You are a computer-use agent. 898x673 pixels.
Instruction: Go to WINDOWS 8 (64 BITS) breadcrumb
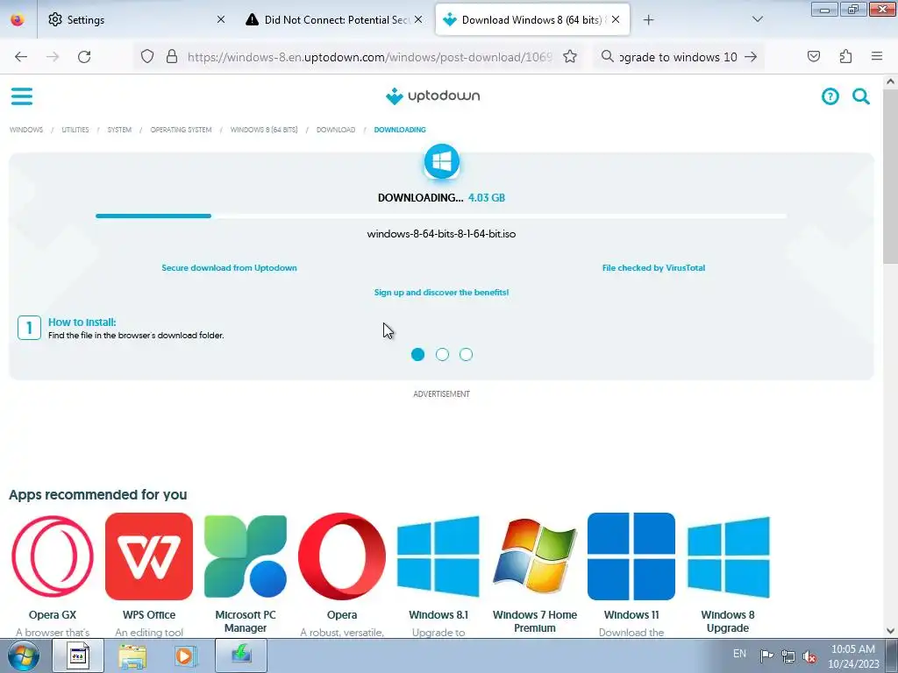(x=264, y=130)
